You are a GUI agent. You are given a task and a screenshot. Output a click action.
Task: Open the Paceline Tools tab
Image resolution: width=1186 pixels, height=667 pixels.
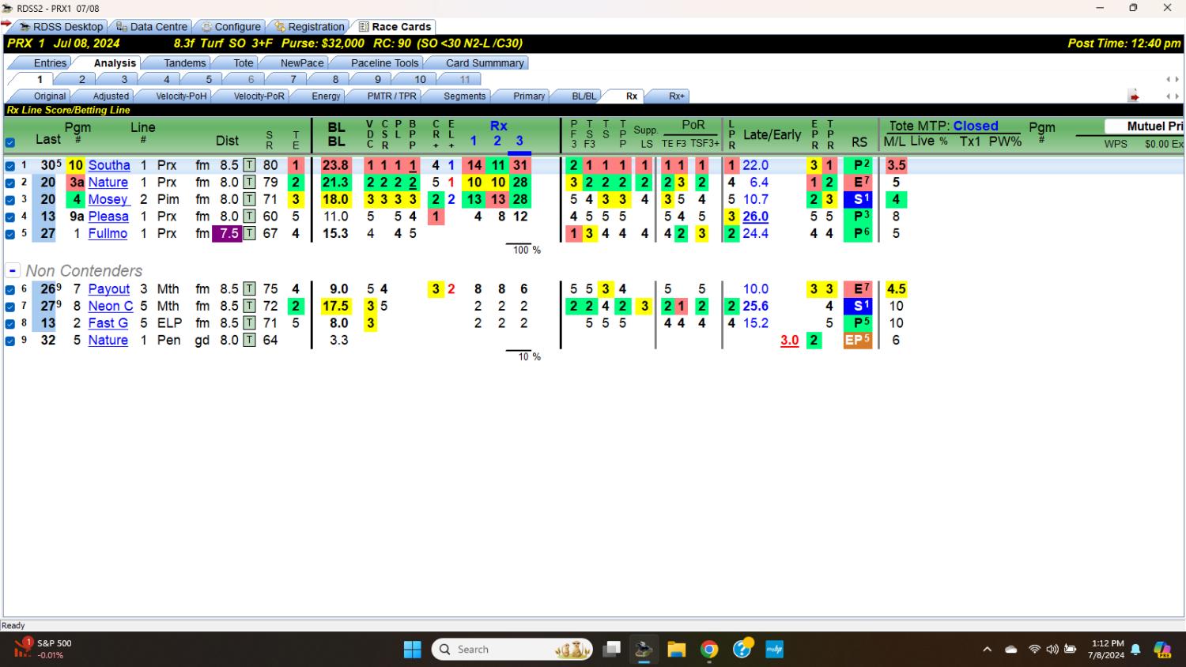point(384,63)
